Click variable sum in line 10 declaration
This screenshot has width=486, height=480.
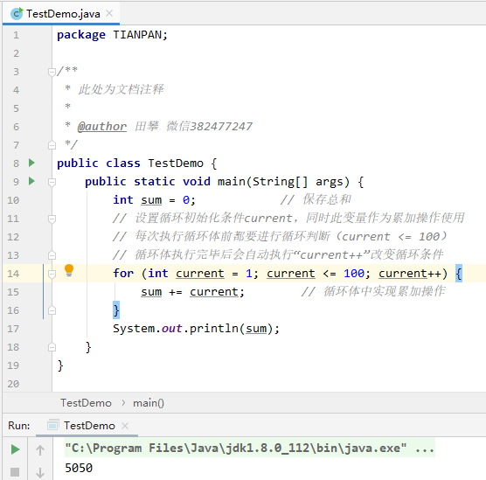point(151,200)
